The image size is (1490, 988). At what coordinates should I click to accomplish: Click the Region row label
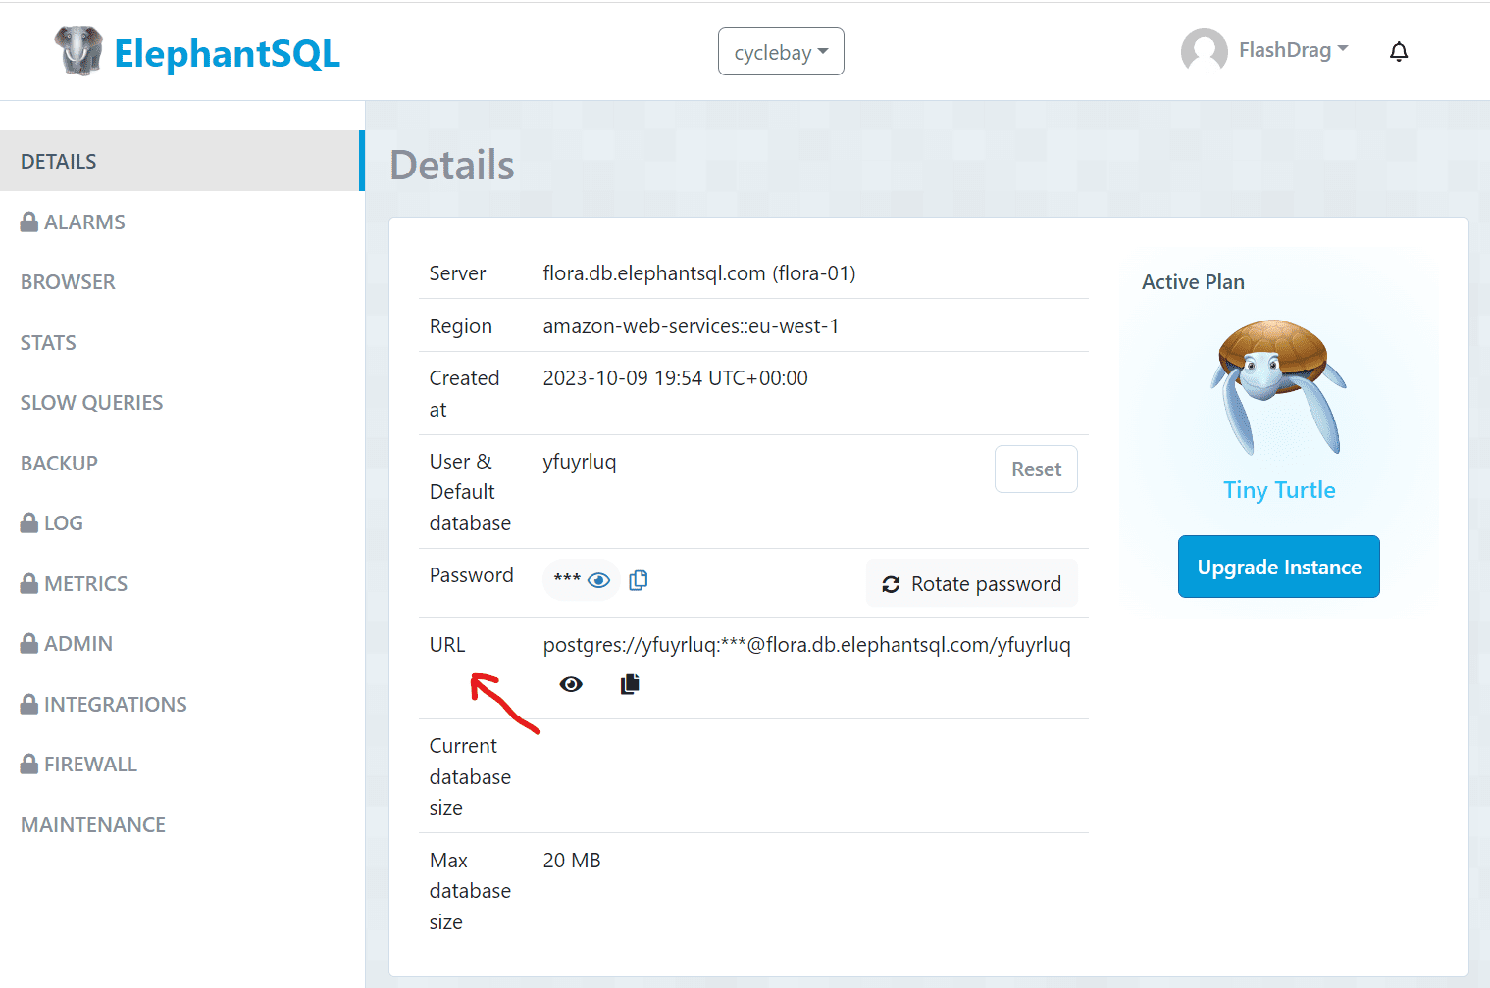click(461, 326)
